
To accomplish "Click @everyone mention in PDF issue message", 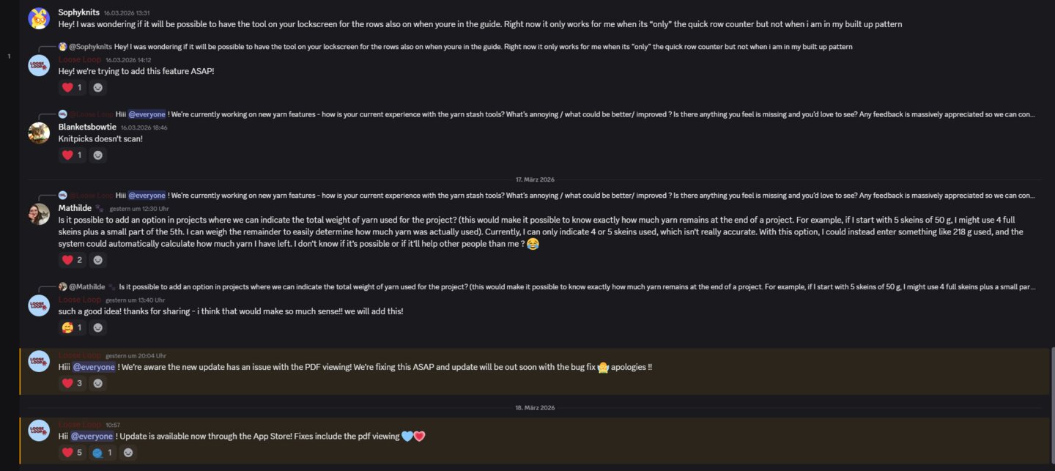I will (94, 367).
